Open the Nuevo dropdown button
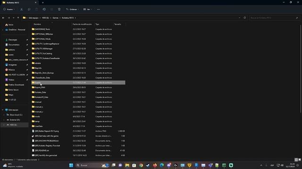The width and height of the screenshot is (302, 169). pos(9,9)
